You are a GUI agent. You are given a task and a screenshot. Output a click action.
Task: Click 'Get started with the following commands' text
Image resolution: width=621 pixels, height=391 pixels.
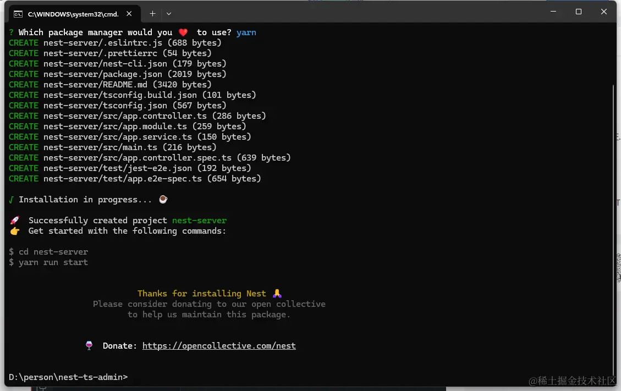point(127,231)
